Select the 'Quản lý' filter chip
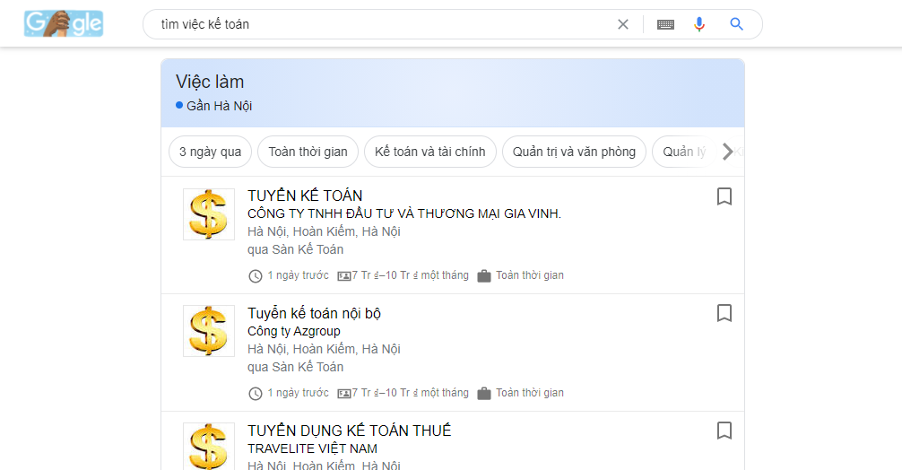Viewport: 902px width, 470px height. coord(683,152)
